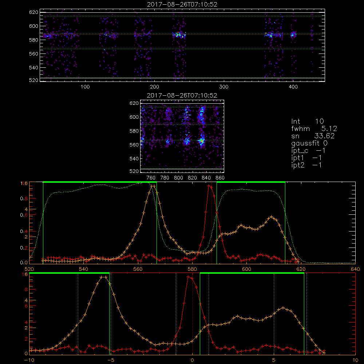The image size is (364, 364).
Task: Click x-axis label 200 on wide spectrogram
Action: 154,87
